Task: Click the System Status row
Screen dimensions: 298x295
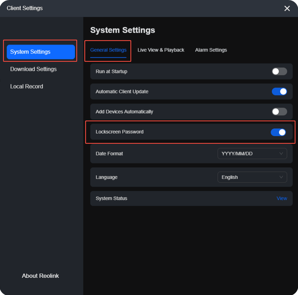Action: point(191,198)
